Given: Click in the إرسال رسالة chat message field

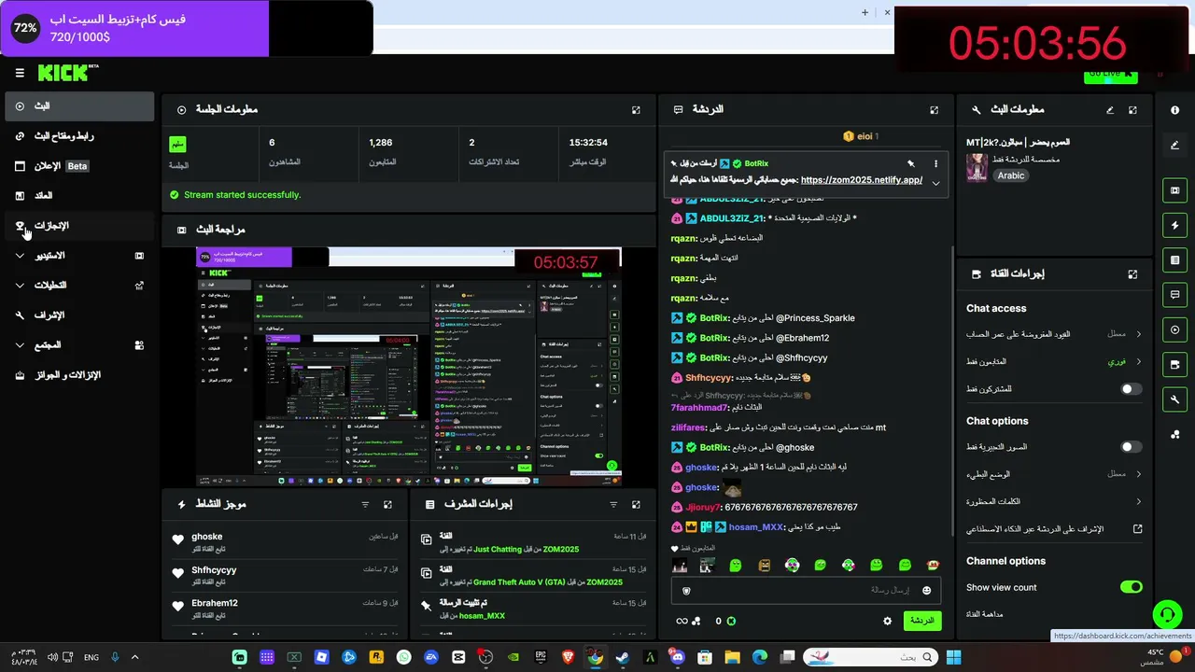Looking at the screenshot, I should (x=808, y=591).
